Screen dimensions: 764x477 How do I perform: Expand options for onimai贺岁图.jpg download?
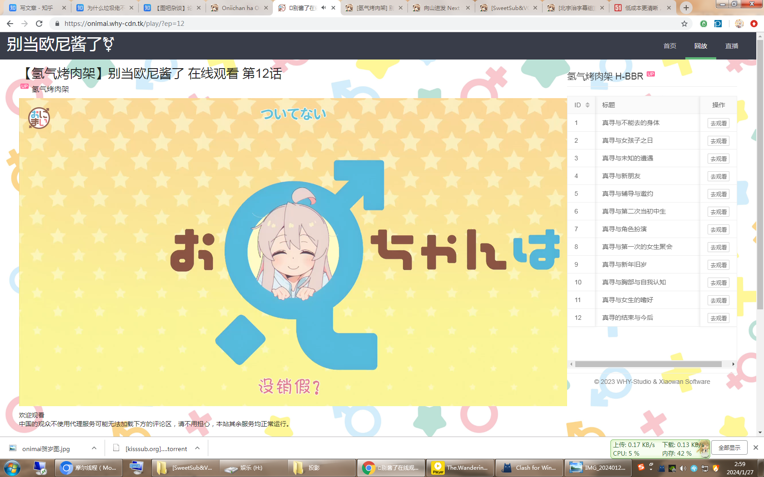pyautogui.click(x=94, y=448)
